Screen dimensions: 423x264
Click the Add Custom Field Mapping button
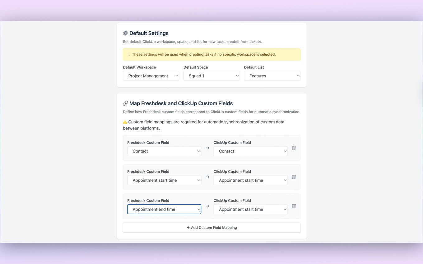pyautogui.click(x=211, y=227)
